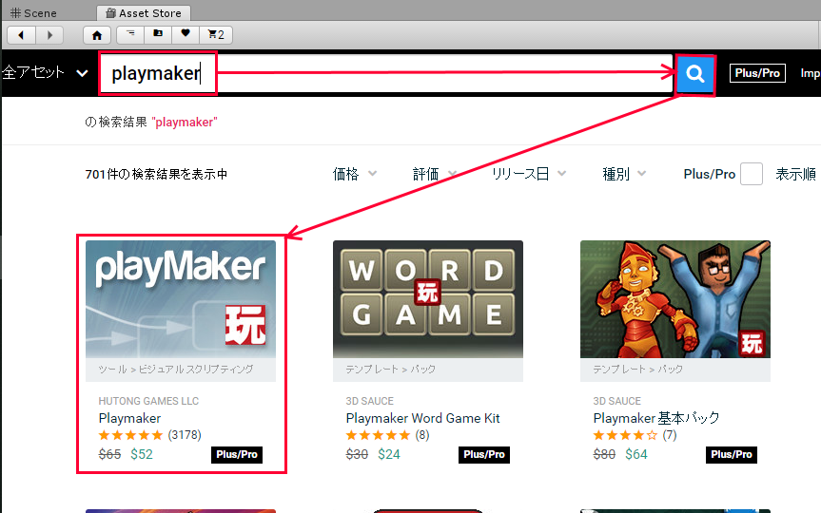The width and height of the screenshot is (821, 513).
Task: Click the blue magnifier search button
Action: (695, 74)
